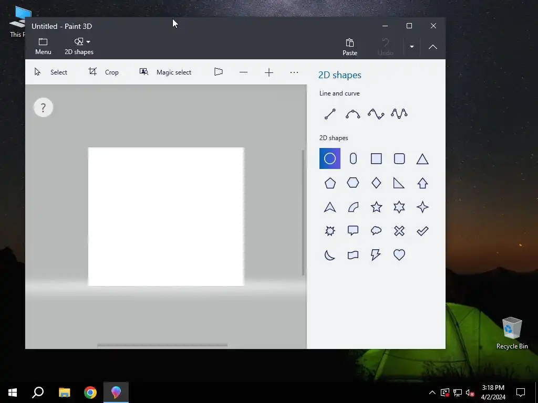The height and width of the screenshot is (403, 538).
Task: Launch File Explorer from the taskbar
Action: tap(64, 393)
